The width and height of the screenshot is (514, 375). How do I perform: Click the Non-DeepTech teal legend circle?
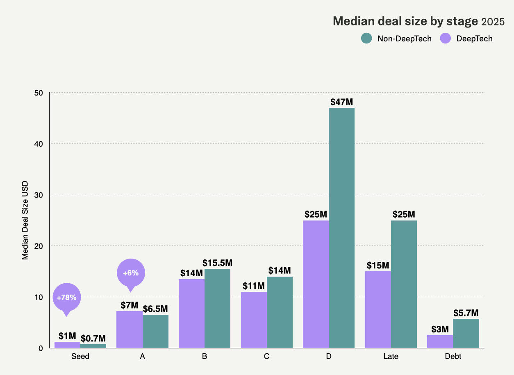pos(366,39)
